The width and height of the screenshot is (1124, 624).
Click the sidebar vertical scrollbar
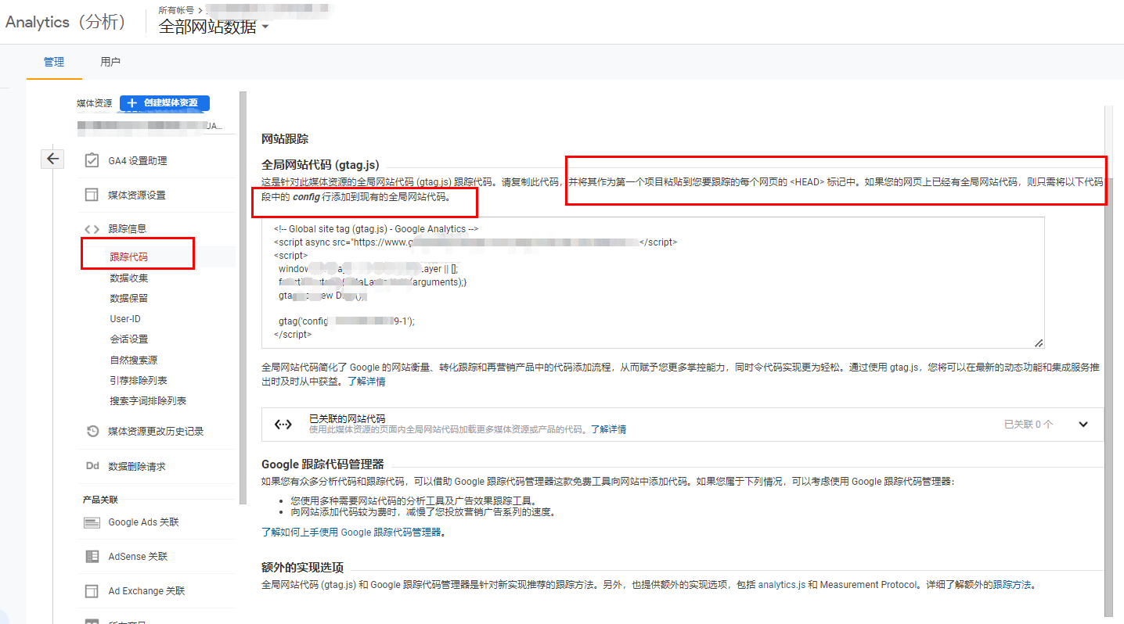point(243,297)
